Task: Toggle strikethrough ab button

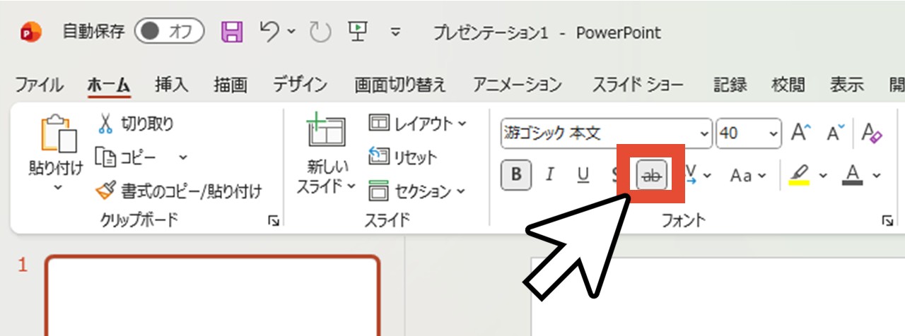Action: coord(652,175)
